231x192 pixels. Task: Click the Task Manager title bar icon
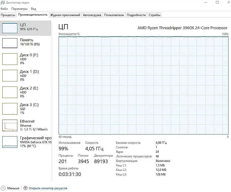tap(3, 3)
